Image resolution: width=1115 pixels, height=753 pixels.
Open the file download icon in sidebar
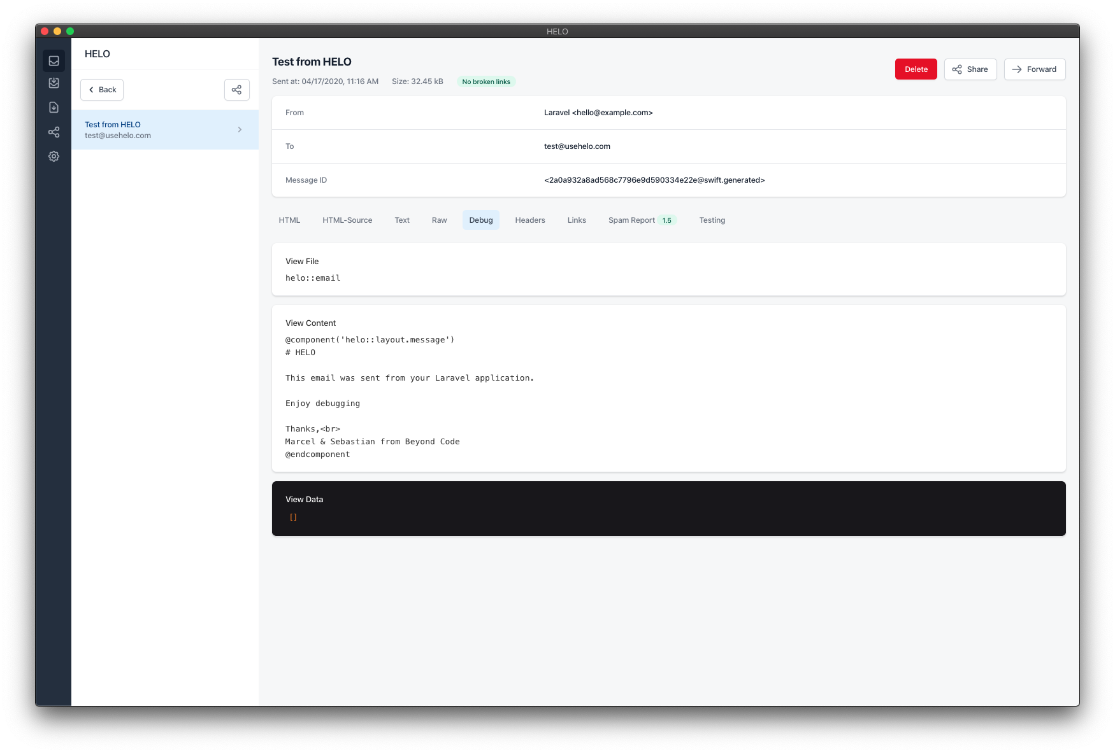click(54, 108)
